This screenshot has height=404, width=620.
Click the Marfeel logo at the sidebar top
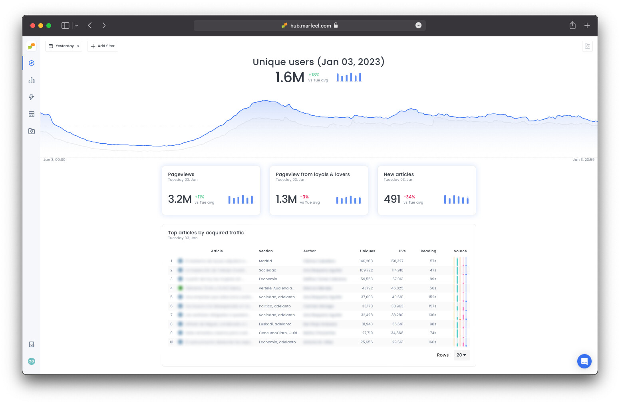coord(31,46)
